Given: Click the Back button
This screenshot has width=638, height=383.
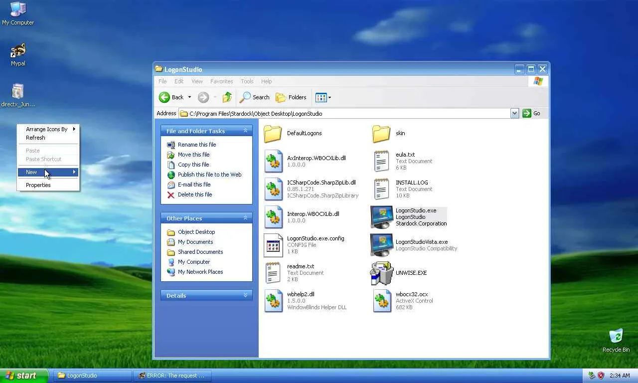Looking at the screenshot, I should [x=171, y=97].
